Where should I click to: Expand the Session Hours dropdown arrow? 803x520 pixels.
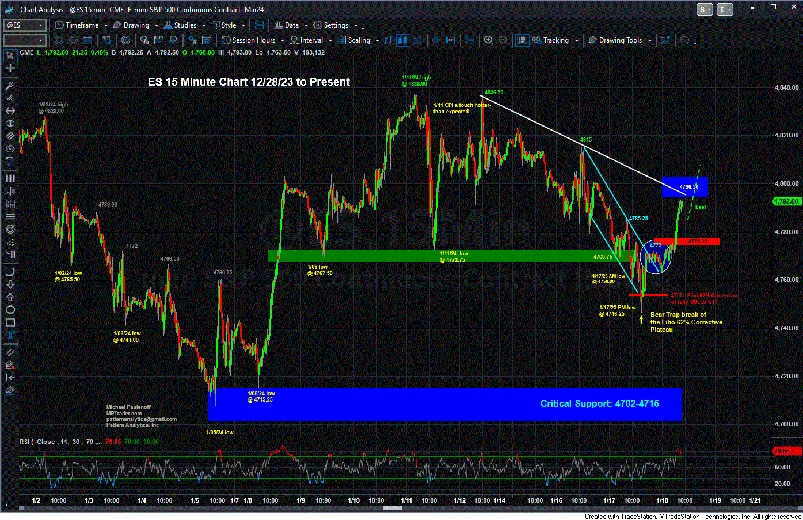tap(282, 41)
